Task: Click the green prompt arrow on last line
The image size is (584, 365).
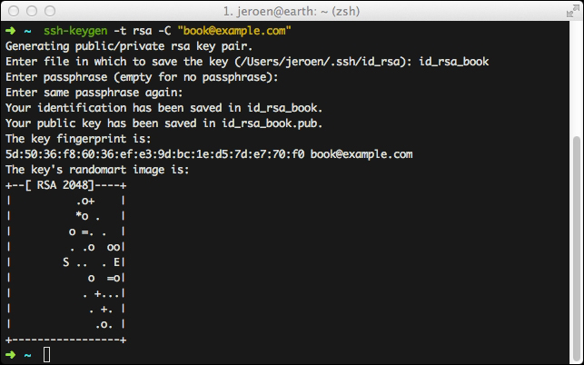Action: point(10,354)
